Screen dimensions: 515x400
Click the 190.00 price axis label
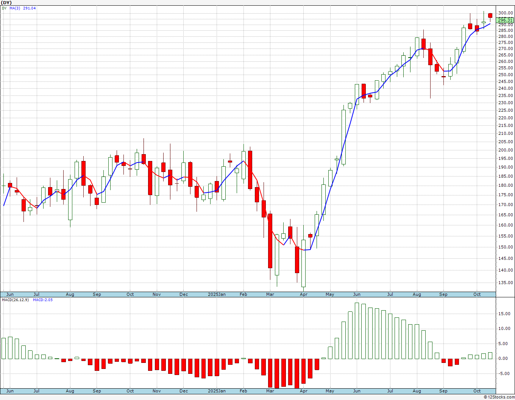(x=506, y=167)
